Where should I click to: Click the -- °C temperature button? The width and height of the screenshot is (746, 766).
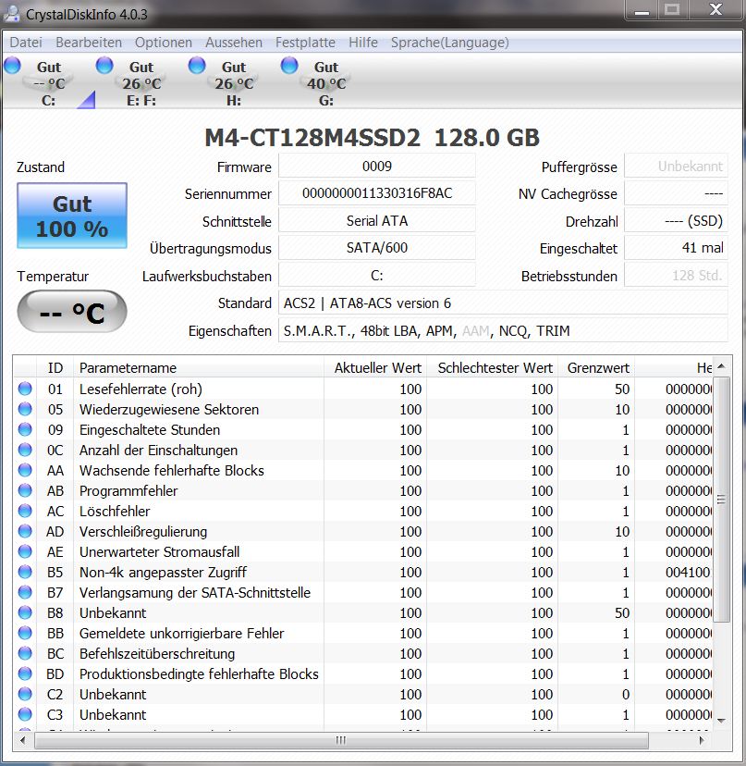(72, 312)
